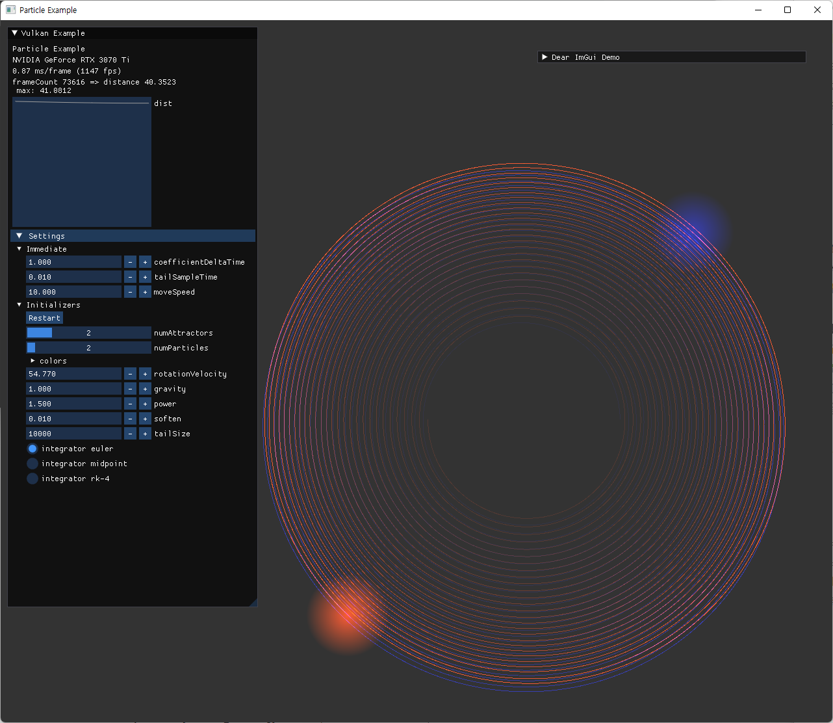Click the soften value field
This screenshot has width=833, height=723.
[73, 419]
